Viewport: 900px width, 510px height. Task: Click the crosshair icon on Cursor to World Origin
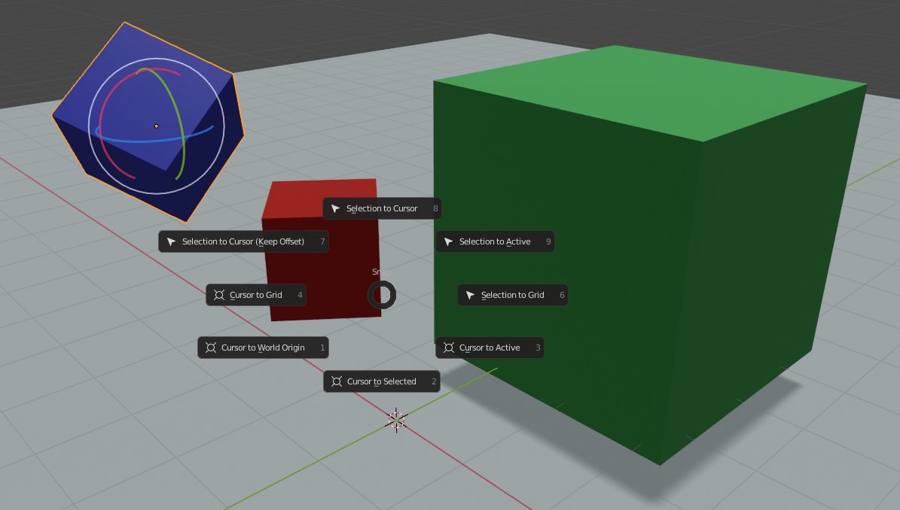[211, 348]
